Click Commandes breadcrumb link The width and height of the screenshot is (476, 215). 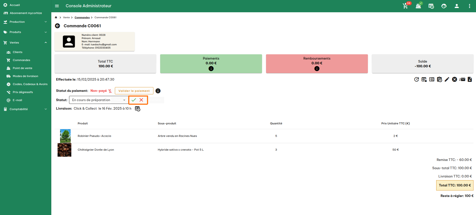click(82, 18)
